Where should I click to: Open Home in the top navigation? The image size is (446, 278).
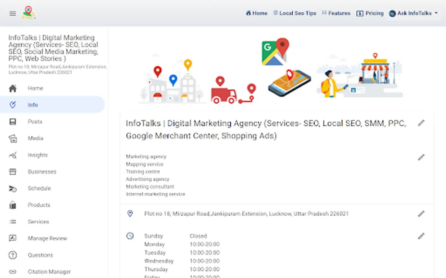pyautogui.click(x=257, y=13)
